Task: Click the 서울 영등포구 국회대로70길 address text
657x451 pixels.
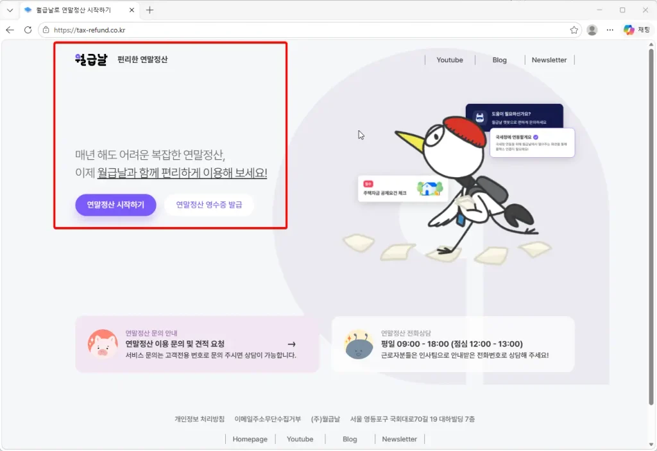Action: coord(413,419)
